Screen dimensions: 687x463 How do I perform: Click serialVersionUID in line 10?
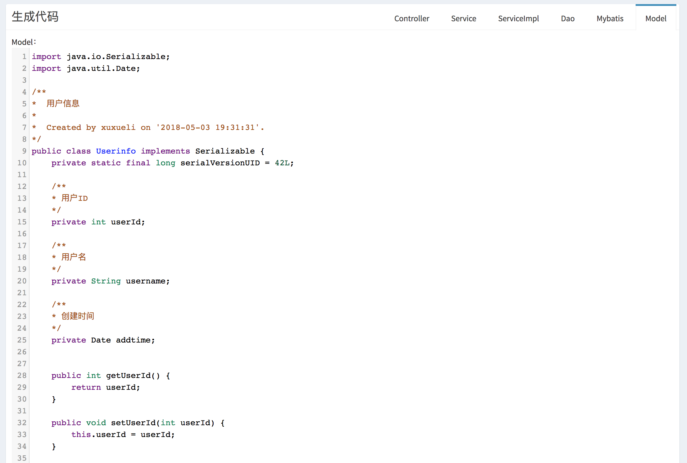220,163
